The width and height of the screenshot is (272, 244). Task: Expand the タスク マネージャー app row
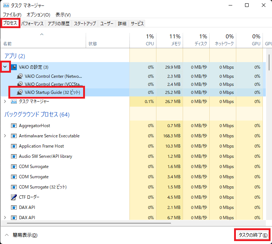tap(5, 102)
